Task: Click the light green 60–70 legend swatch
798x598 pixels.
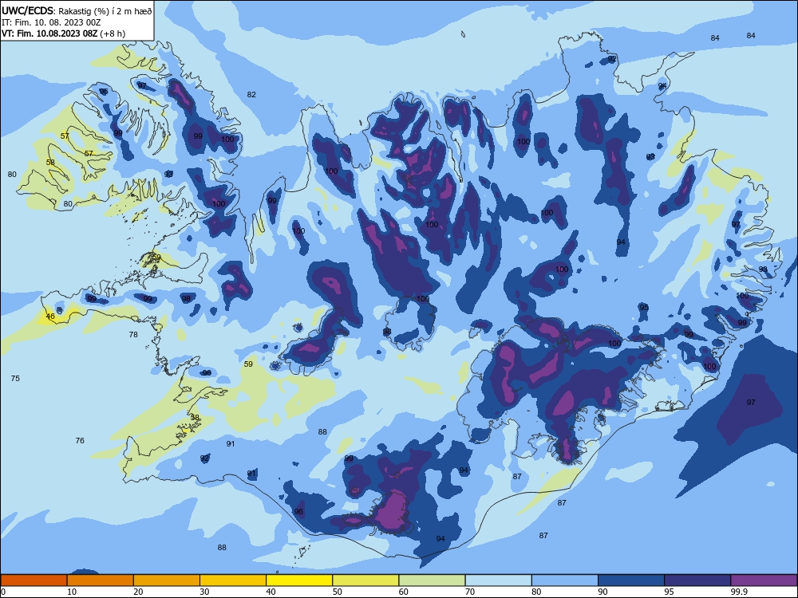Action: (432, 580)
